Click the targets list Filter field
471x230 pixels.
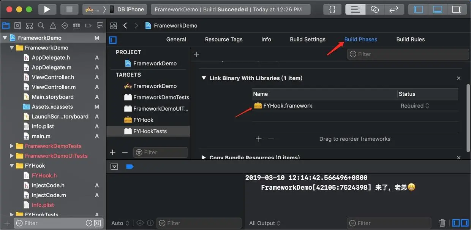coord(160,152)
